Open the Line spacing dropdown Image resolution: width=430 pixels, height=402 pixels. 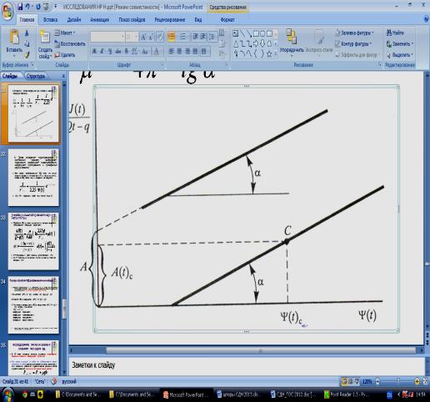pyautogui.click(x=212, y=37)
